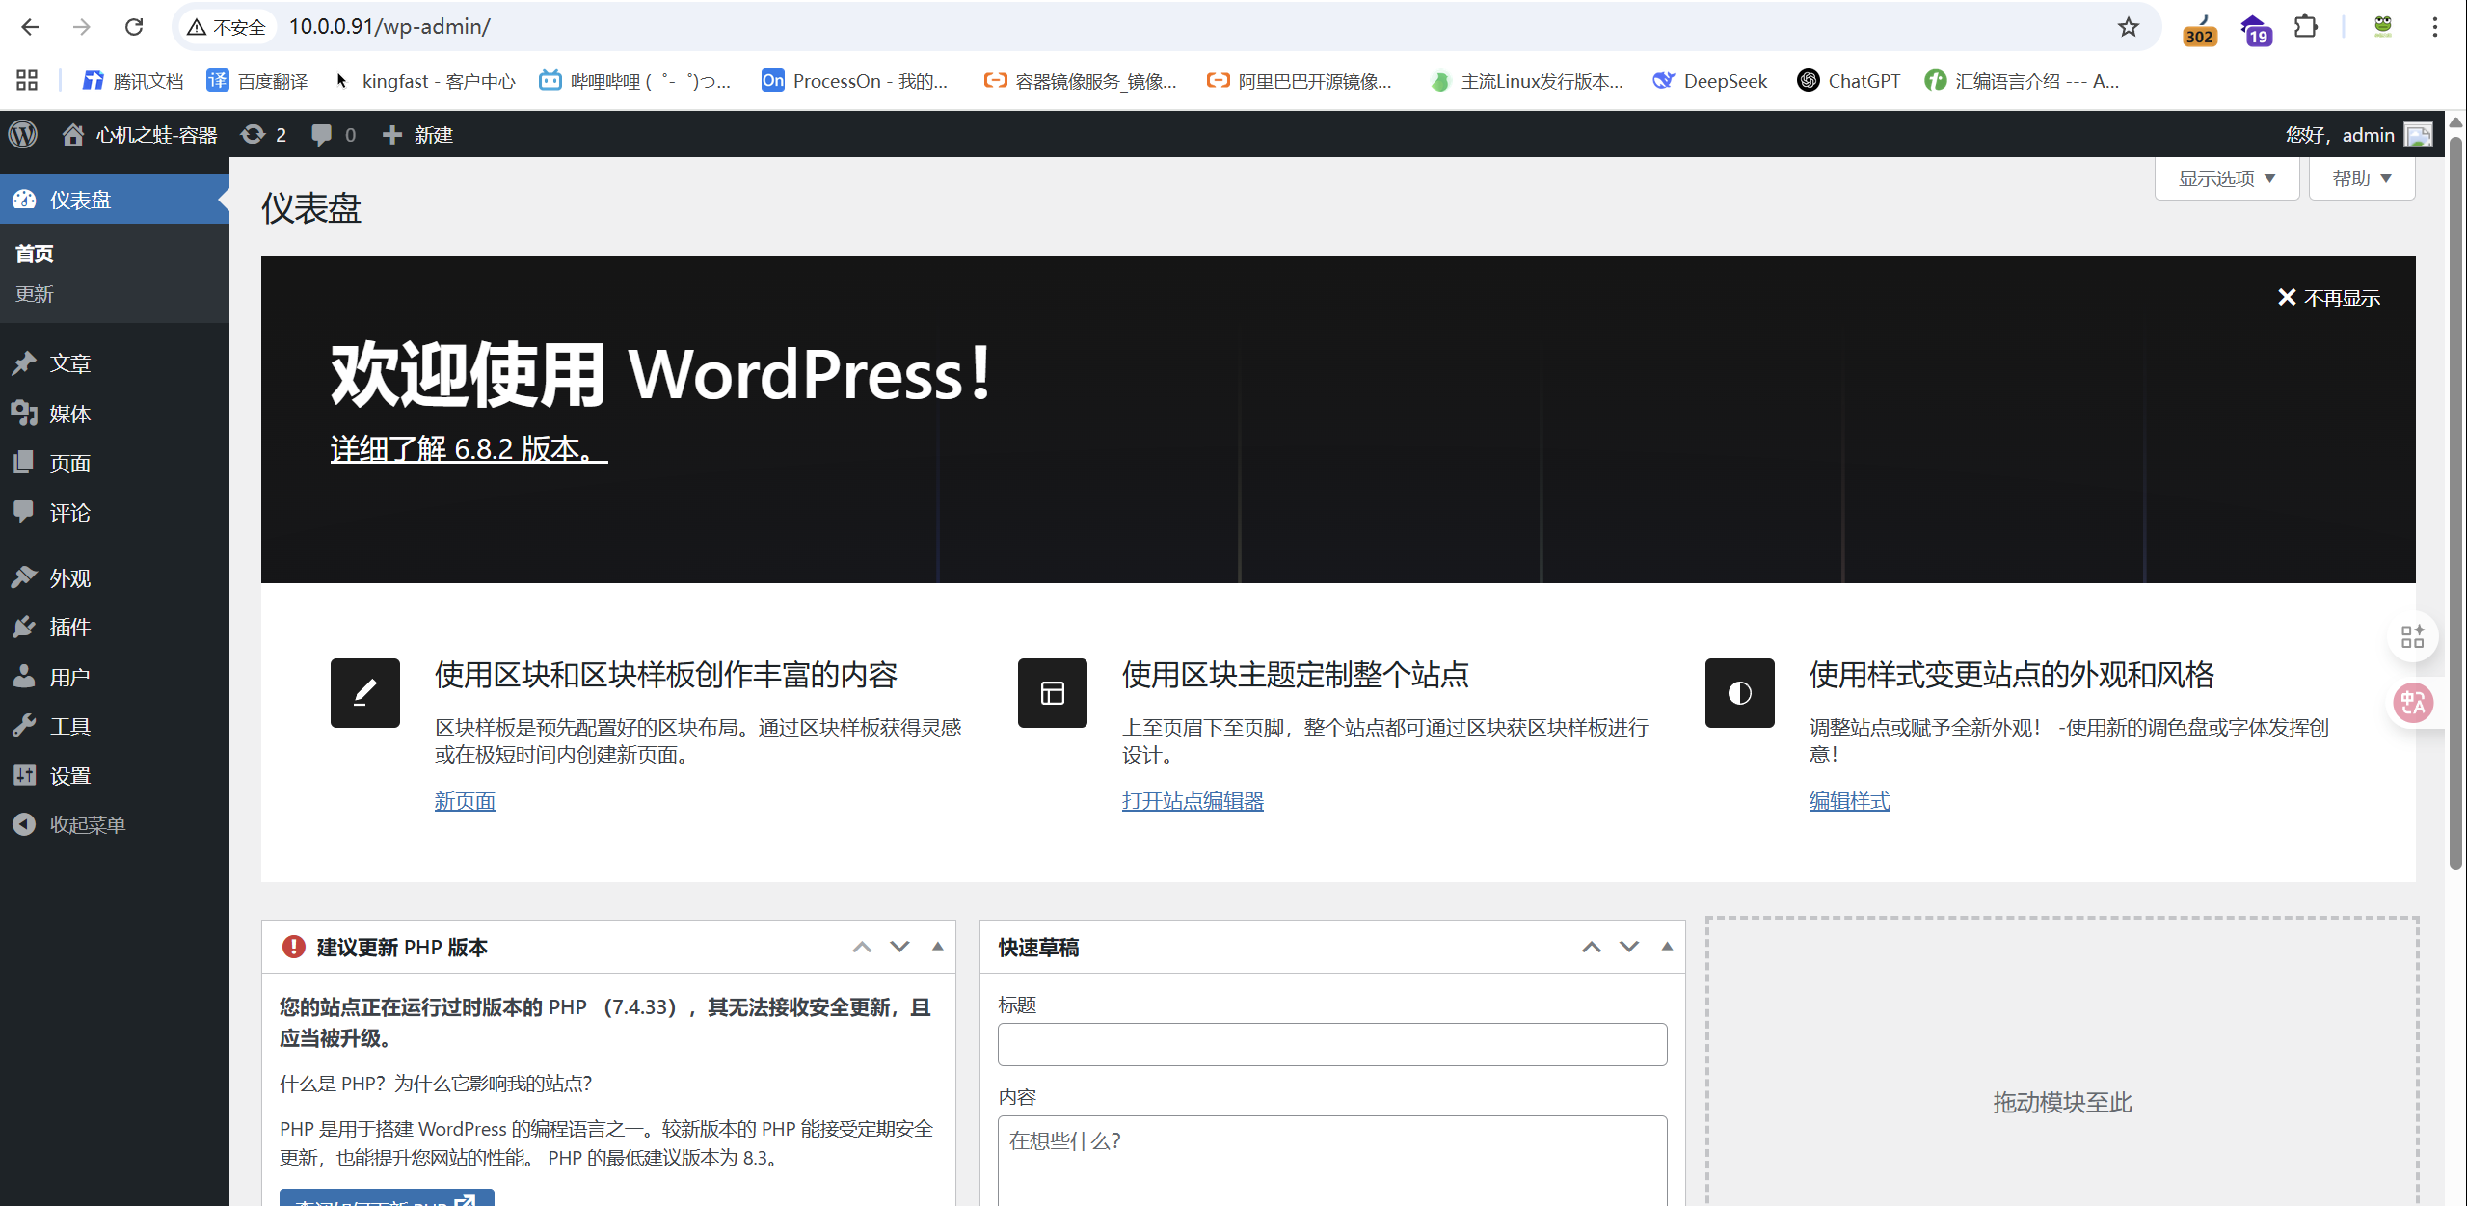The image size is (2467, 1206).
Task: Open bookmarks apps grid icon
Action: click(x=27, y=81)
